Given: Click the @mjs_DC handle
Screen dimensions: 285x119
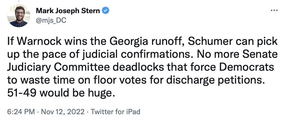Looking at the screenshot, I should coord(51,20).
